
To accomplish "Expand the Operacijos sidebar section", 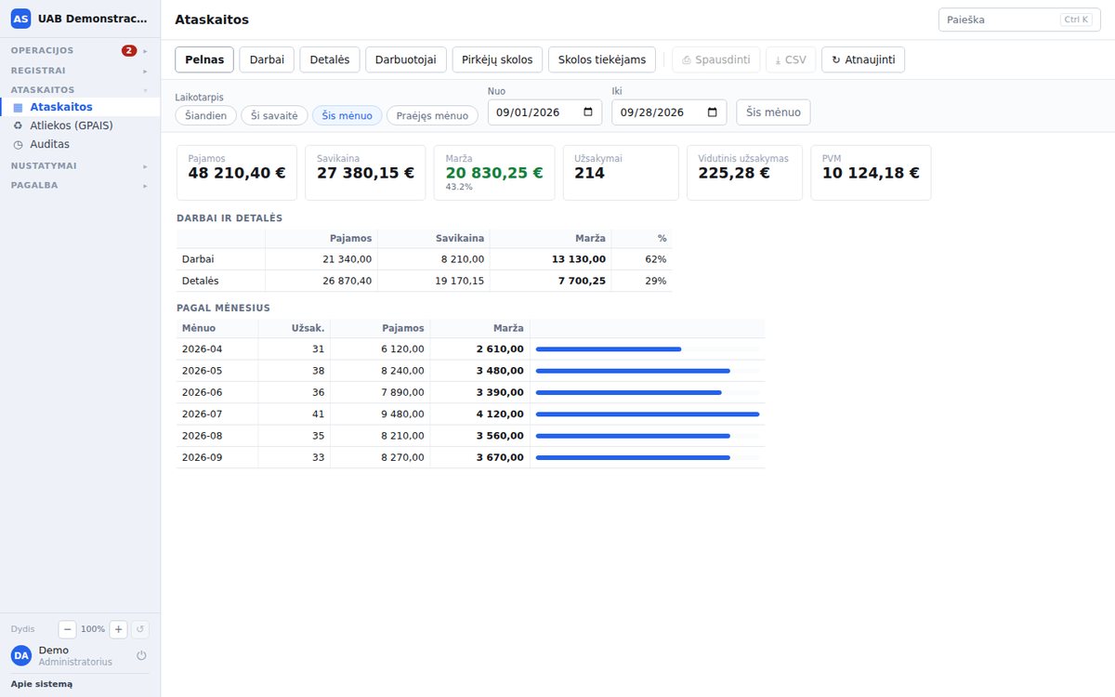I will [80, 50].
